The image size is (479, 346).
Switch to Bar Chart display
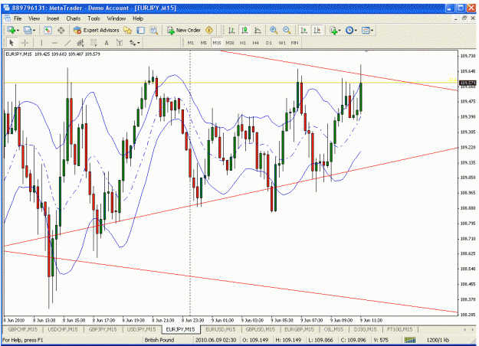231,30
